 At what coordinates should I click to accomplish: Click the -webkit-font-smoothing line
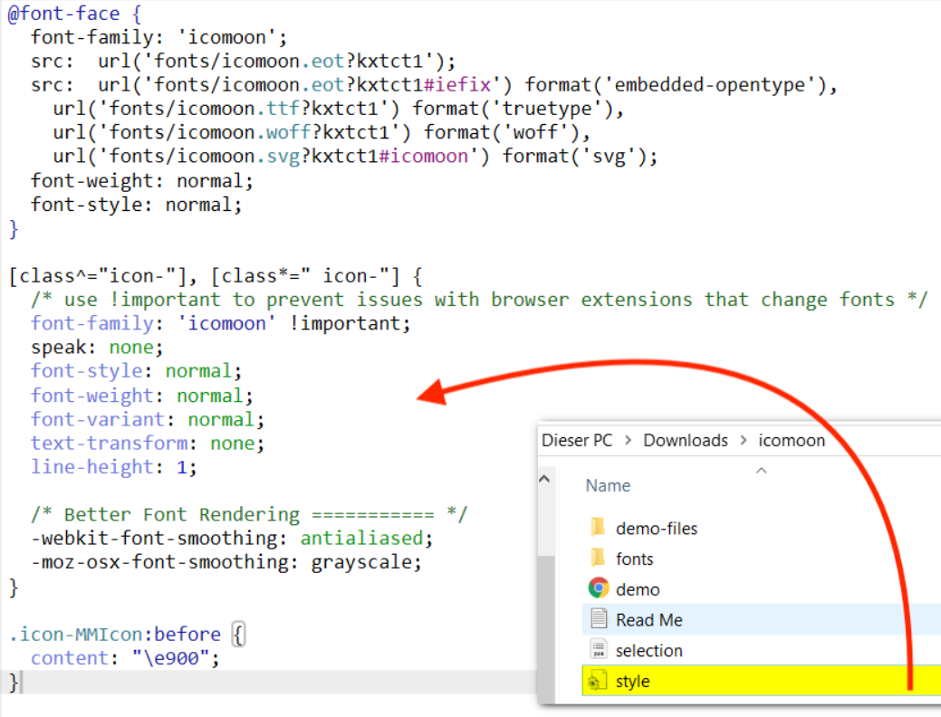pyautogui.click(x=232, y=538)
